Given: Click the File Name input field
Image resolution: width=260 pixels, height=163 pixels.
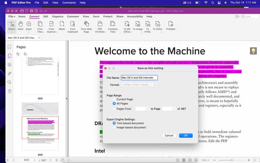Looking at the screenshot, I should 139,78.
